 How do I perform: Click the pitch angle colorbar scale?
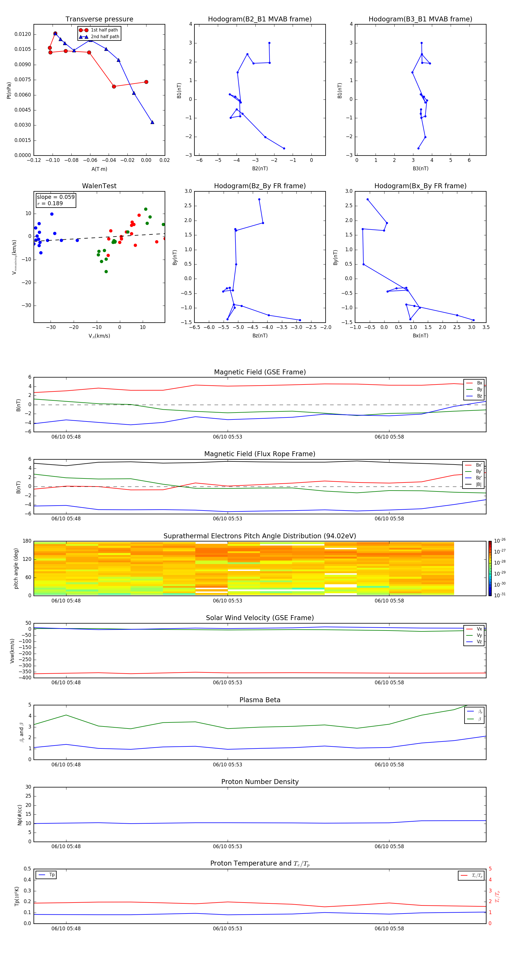coord(490,568)
